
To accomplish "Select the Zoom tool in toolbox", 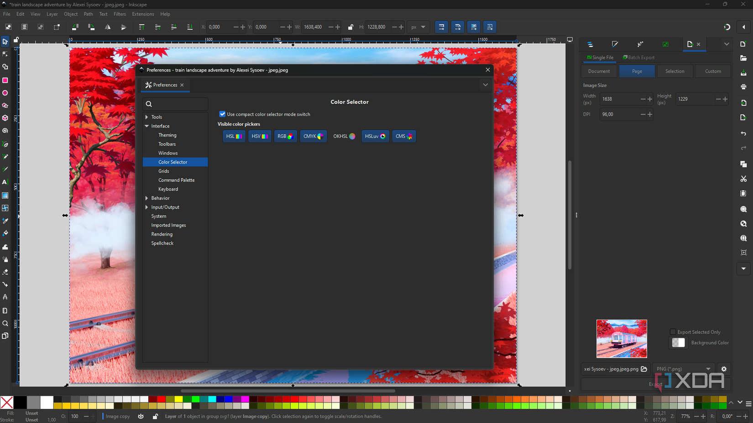I will click(x=5, y=324).
